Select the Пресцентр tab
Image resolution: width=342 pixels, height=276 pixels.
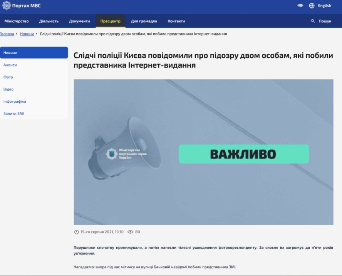click(x=111, y=21)
